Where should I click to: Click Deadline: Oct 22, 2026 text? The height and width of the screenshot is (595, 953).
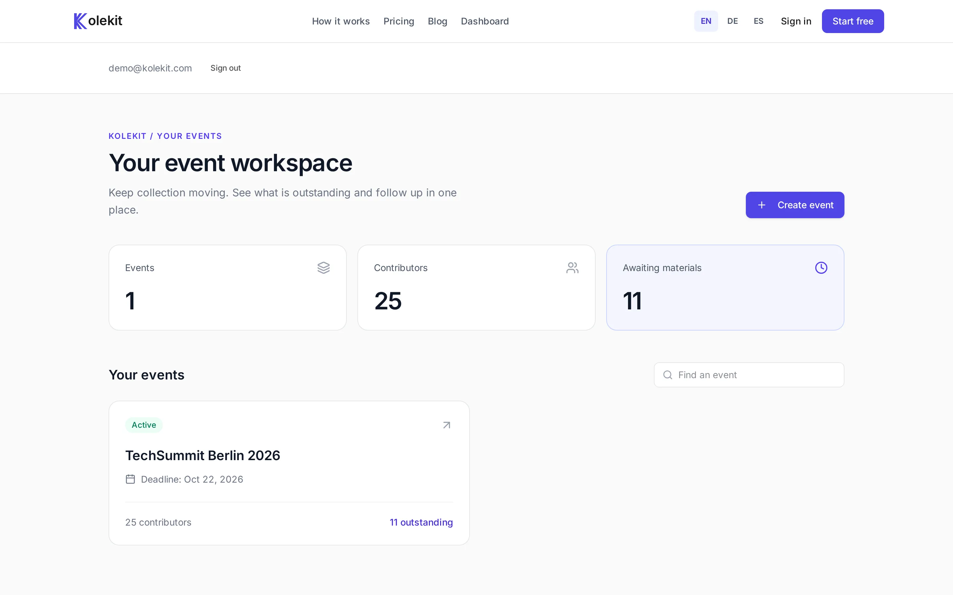[192, 479]
